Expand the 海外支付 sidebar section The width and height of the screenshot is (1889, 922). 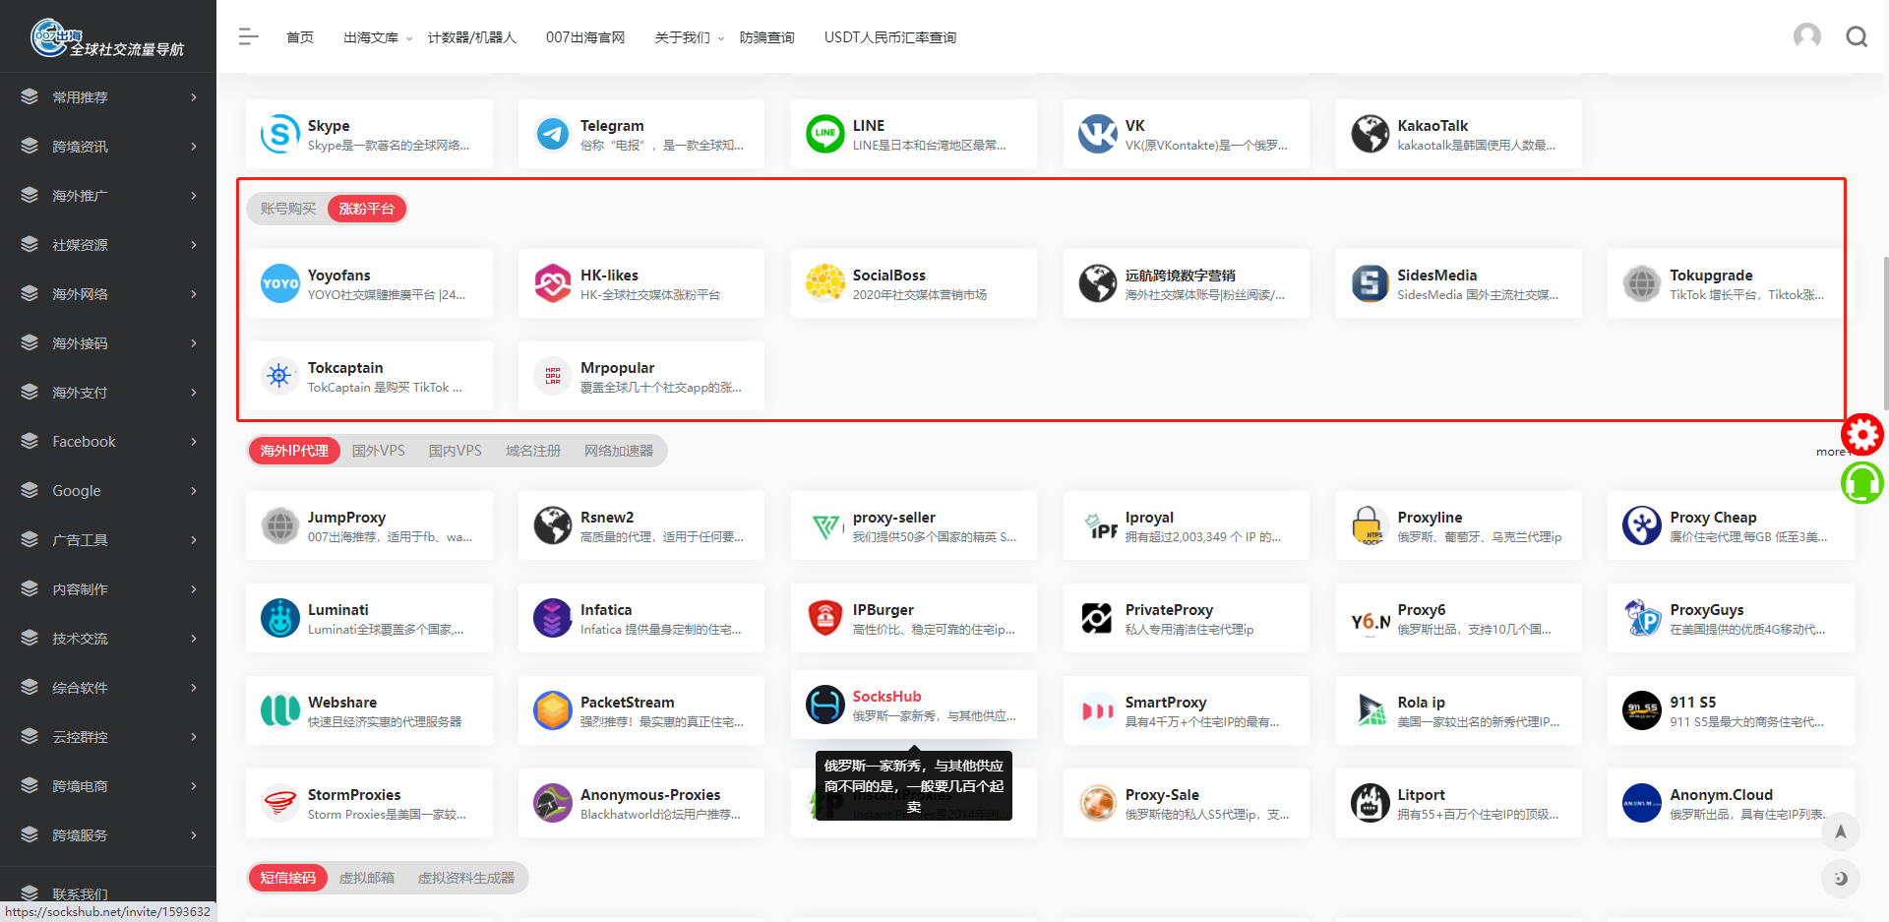click(x=82, y=392)
